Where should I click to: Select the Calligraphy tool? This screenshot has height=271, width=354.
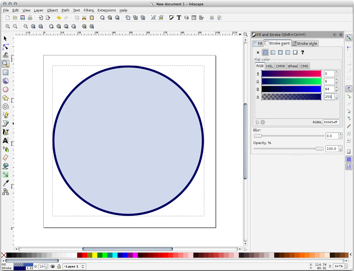(x=5, y=132)
